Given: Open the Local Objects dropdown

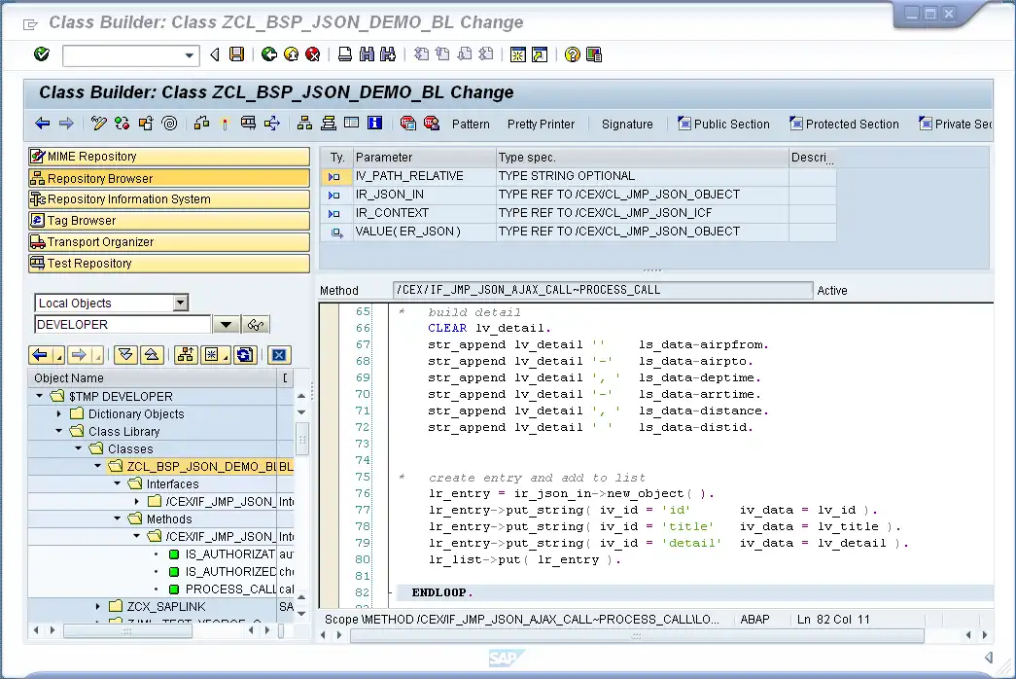Looking at the screenshot, I should (180, 304).
